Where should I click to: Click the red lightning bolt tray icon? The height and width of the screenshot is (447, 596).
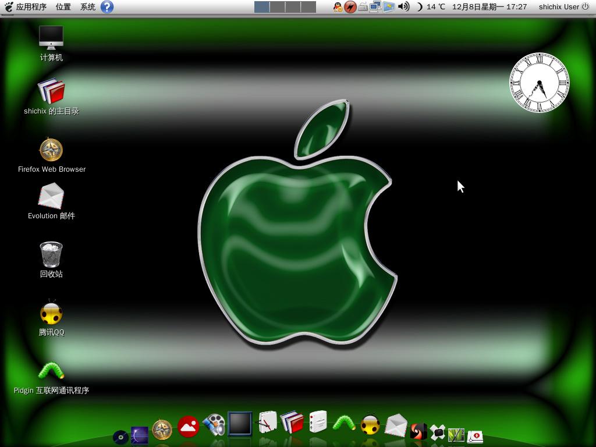(350, 7)
